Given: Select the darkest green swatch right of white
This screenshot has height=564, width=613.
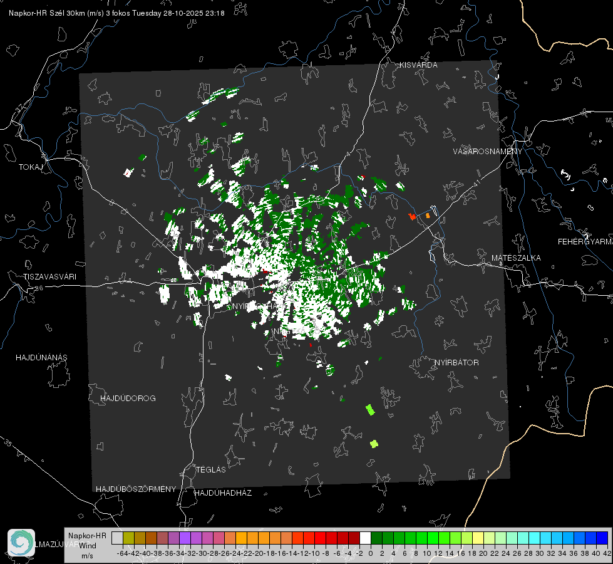Looking at the screenshot, I should coord(376,538).
